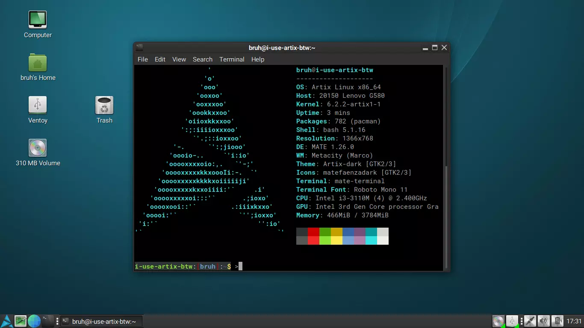Image resolution: width=584 pixels, height=328 pixels.
Task: Click the battery power tray icon
Action: 557,321
